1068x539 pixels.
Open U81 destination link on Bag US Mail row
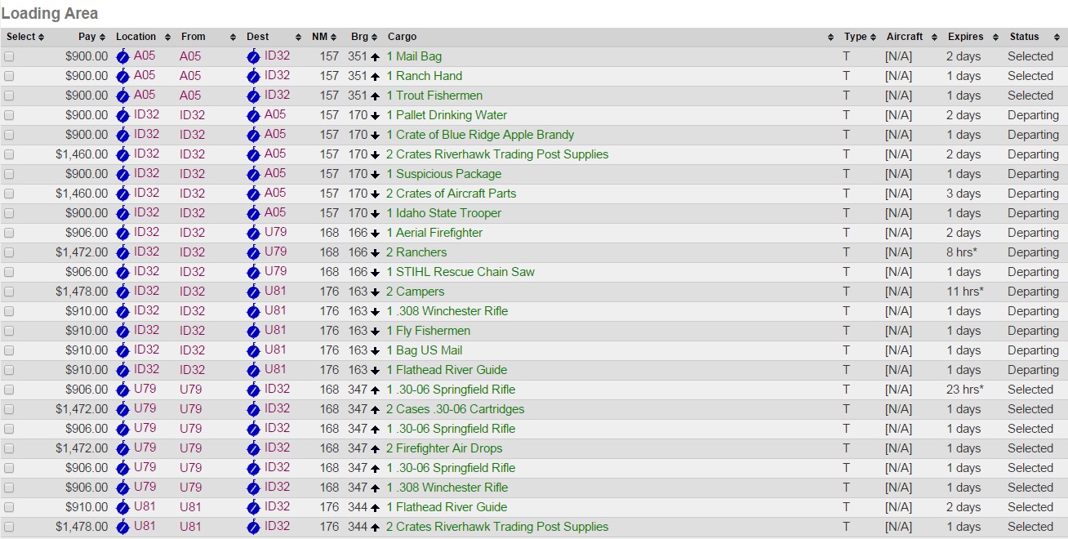[275, 350]
